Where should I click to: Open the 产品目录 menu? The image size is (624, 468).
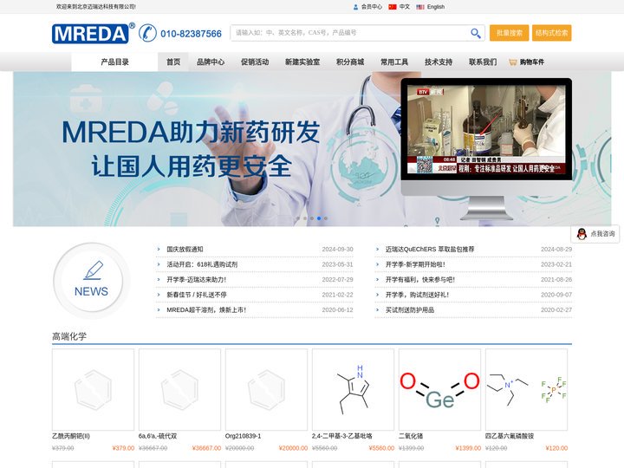[114, 62]
